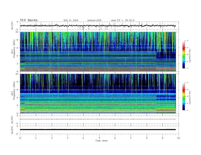Click the "-5" label on ch.1 colorbar
Viewport: 201px width, 155px height.
187,54
